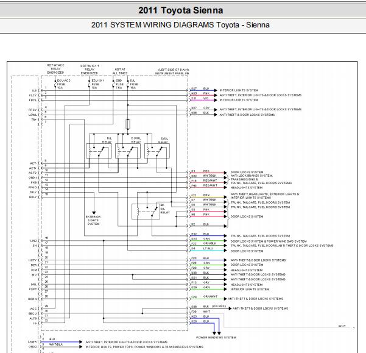The image size is (366, 353).
Task: Click the Power Windows System label
Action: (x=216, y=338)
